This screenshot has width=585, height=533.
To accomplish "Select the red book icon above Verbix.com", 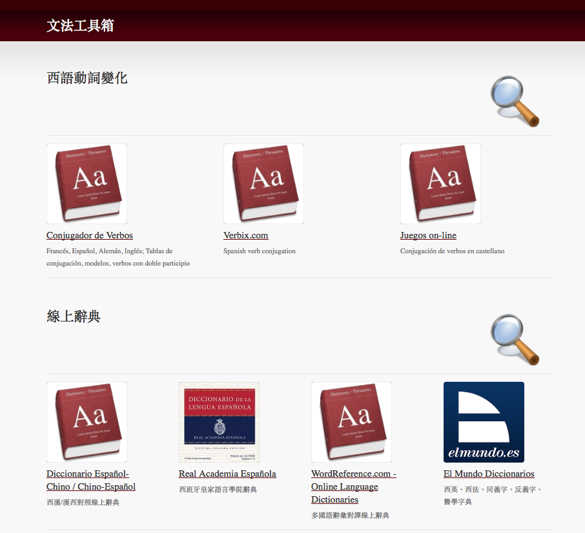I will [263, 183].
